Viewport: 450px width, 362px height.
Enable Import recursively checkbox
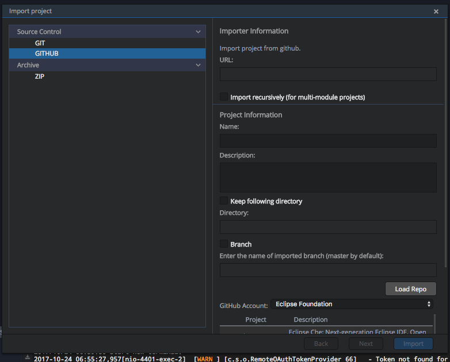tap(224, 97)
